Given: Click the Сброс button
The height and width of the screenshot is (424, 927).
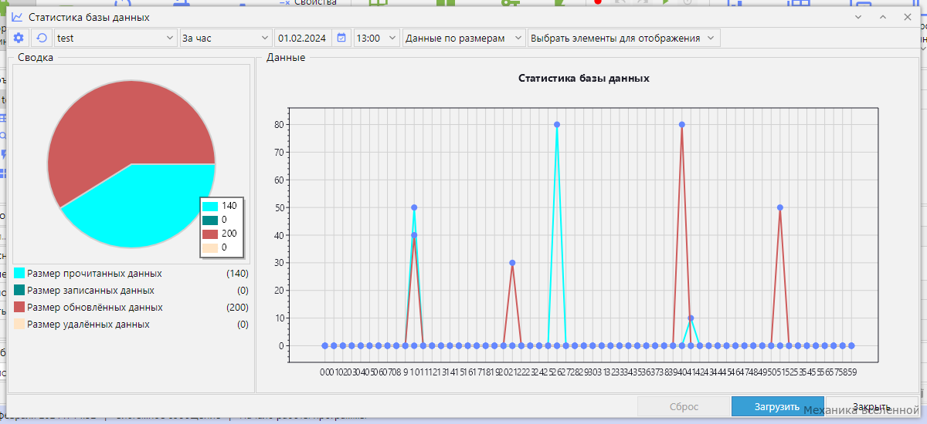Looking at the screenshot, I should [684, 406].
